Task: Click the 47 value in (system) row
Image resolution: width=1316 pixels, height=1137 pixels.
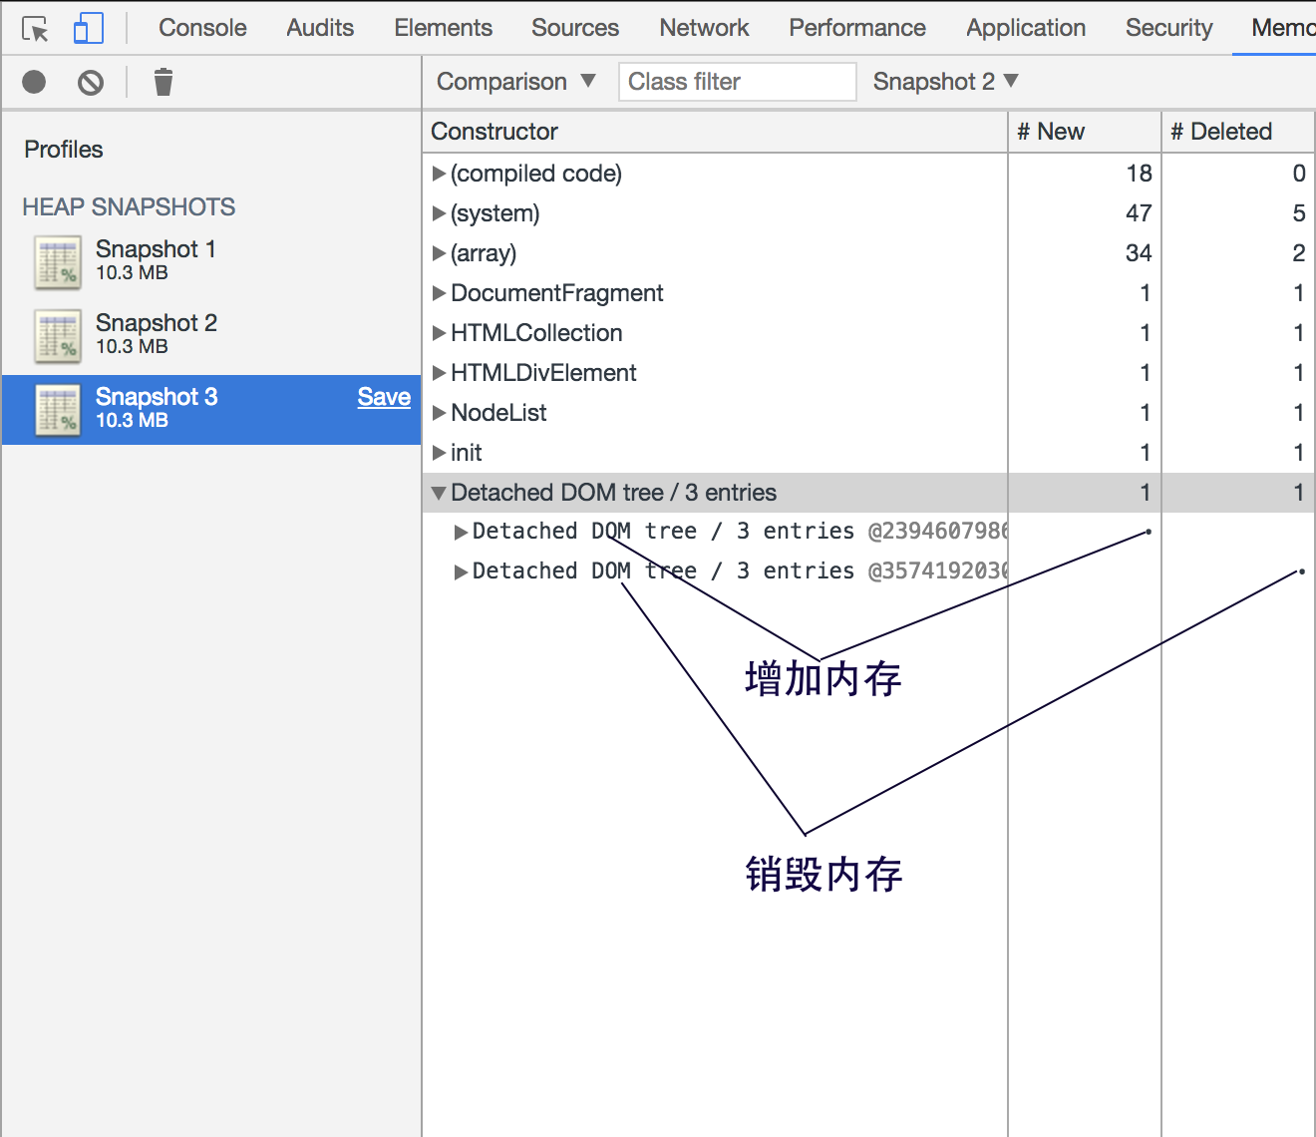Action: coord(1139,213)
